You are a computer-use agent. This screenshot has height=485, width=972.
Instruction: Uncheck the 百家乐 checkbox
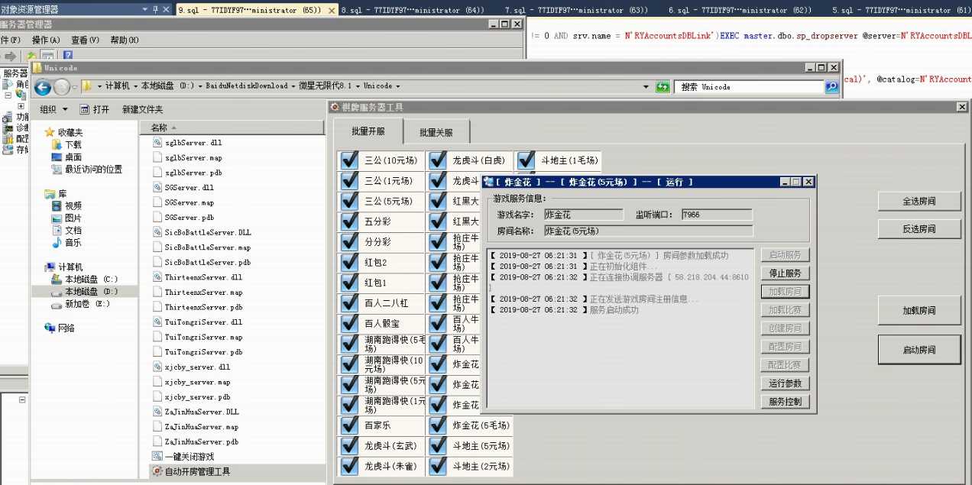click(x=350, y=425)
